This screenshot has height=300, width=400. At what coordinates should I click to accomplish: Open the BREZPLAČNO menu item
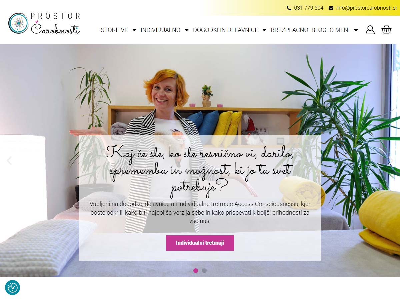click(x=289, y=30)
